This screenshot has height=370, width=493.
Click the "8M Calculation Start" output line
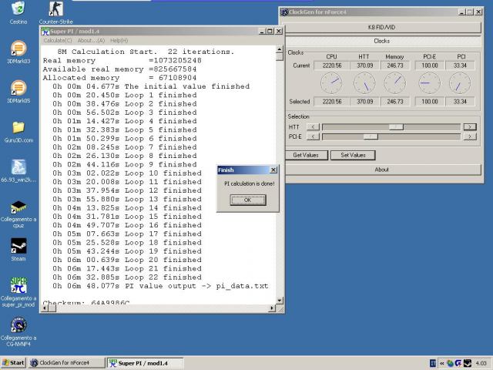pyautogui.click(x=146, y=52)
